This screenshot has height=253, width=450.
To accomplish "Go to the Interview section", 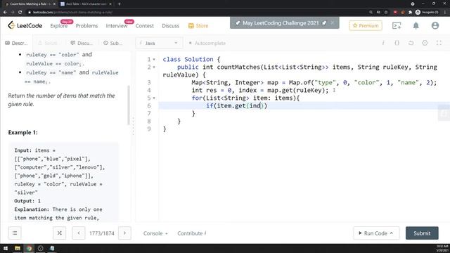I will [x=117, y=26].
